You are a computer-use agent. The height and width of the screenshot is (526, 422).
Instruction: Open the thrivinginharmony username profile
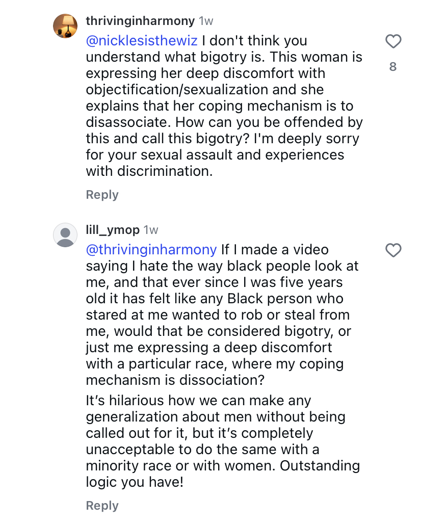click(140, 21)
